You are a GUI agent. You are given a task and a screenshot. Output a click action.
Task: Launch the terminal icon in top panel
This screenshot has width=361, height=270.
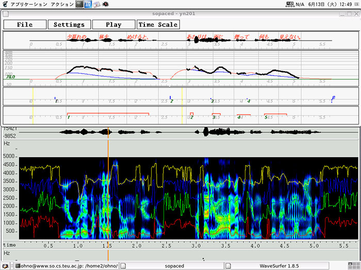(79, 4)
